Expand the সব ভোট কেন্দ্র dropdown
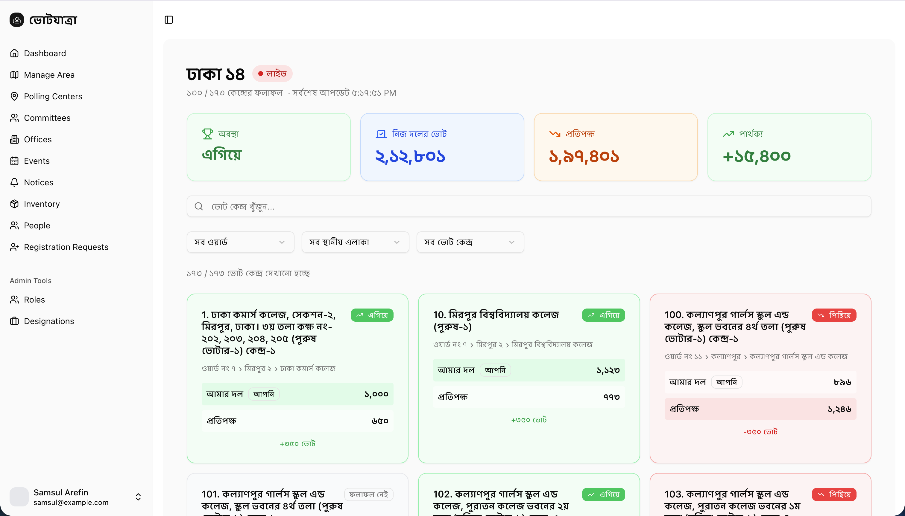The width and height of the screenshot is (905, 516). point(470,242)
